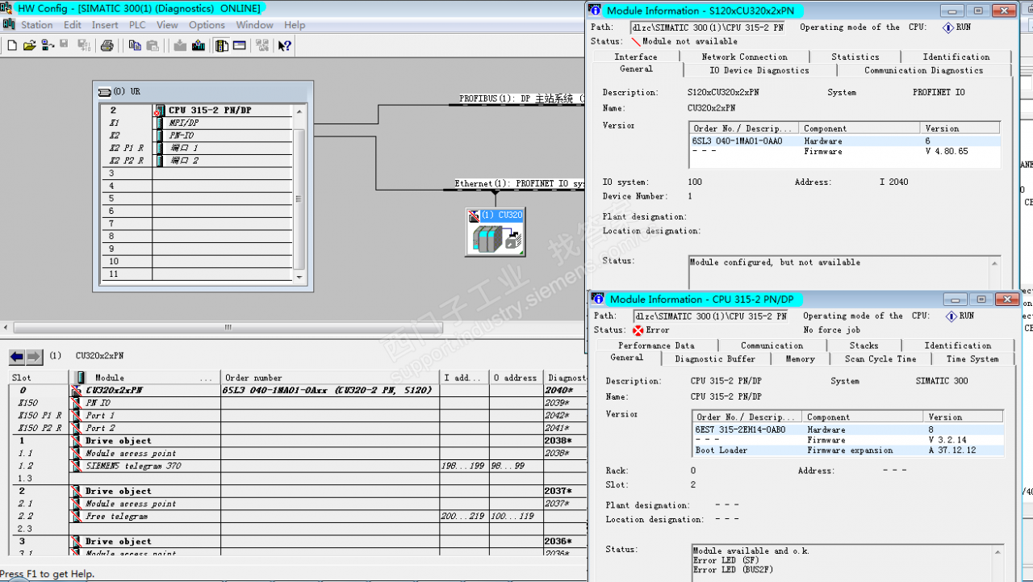Click the crossed-out icon of Free telegram row
1033x582 pixels.
tap(77, 517)
